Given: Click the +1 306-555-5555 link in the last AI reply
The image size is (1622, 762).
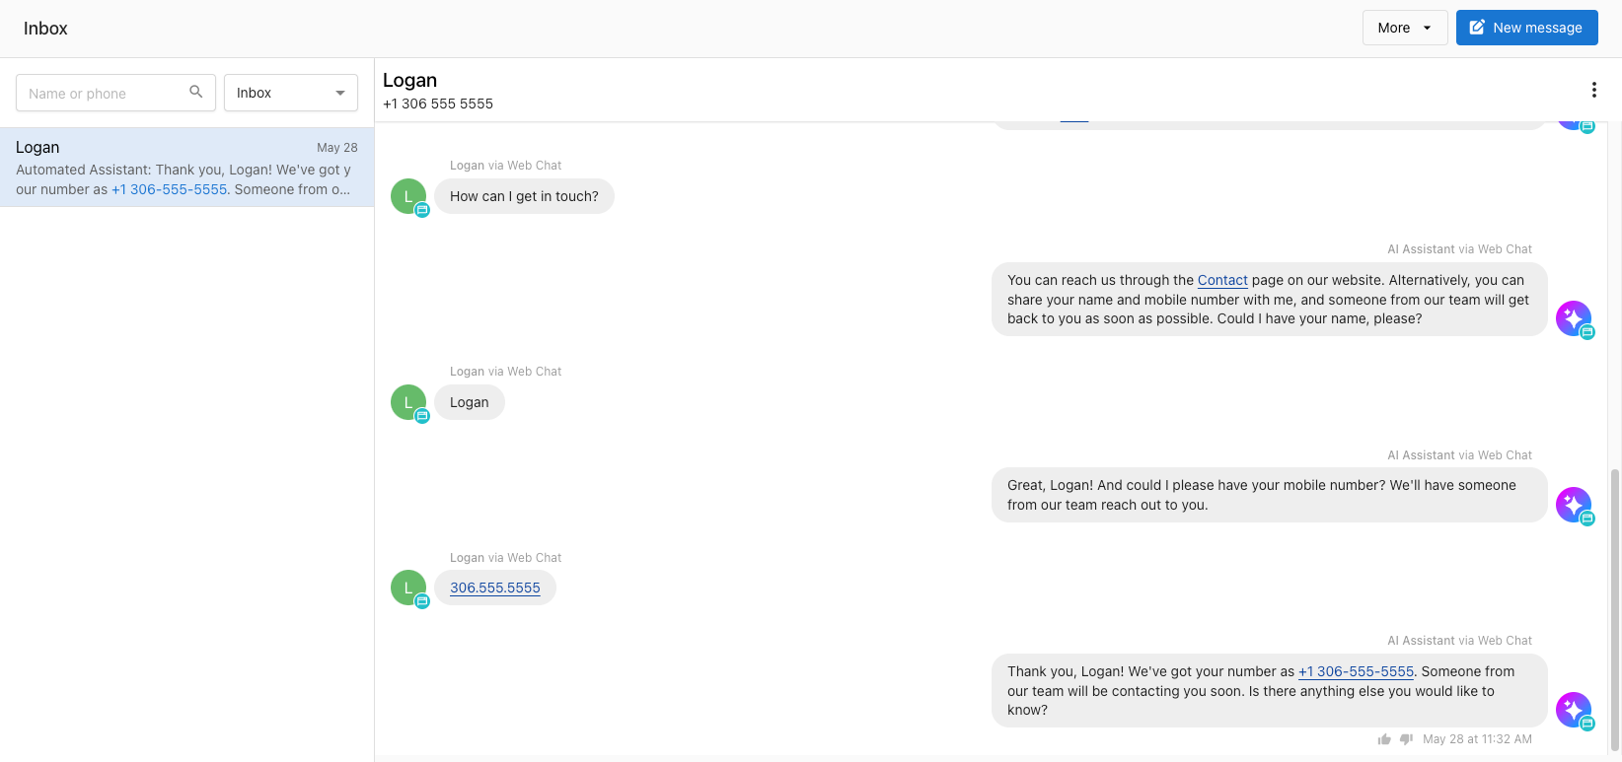Looking at the screenshot, I should pyautogui.click(x=1356, y=671).
